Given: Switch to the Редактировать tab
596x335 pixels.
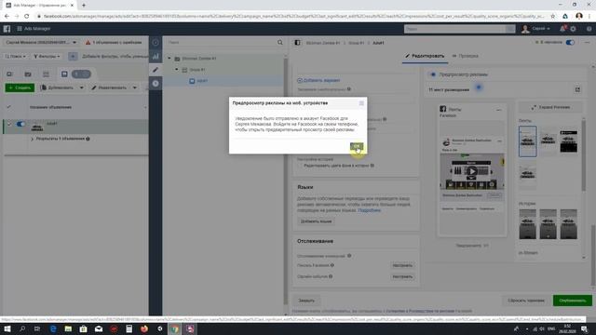Looking at the screenshot, I should coord(425,56).
